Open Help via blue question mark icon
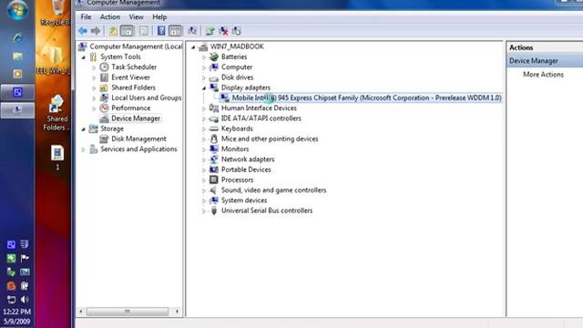This screenshot has height=328, width=583. pos(161,31)
